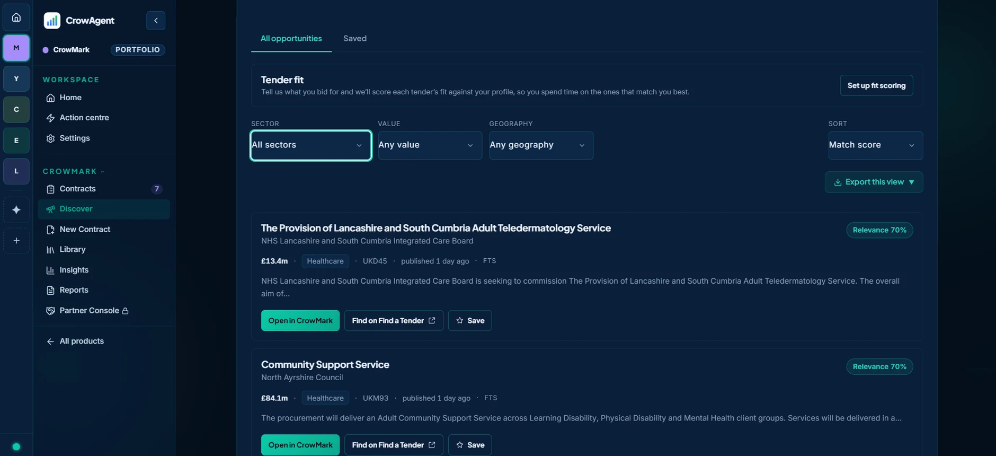Open Action centre
Viewport: 996px width, 456px height.
point(104,118)
